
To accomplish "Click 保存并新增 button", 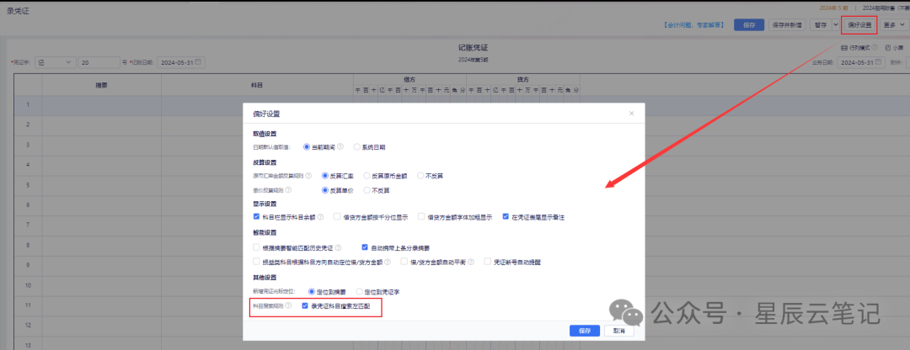I will pyautogui.click(x=787, y=25).
